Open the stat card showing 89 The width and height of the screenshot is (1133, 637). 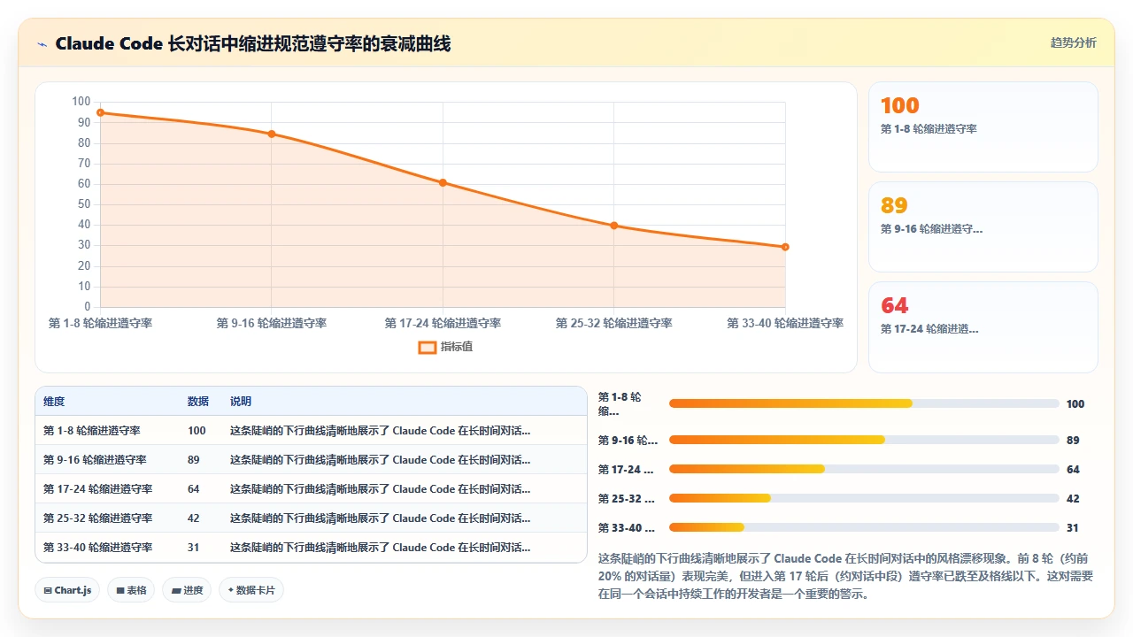[983, 226]
